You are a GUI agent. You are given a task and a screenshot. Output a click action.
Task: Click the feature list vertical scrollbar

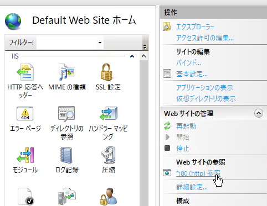tap(144, 133)
